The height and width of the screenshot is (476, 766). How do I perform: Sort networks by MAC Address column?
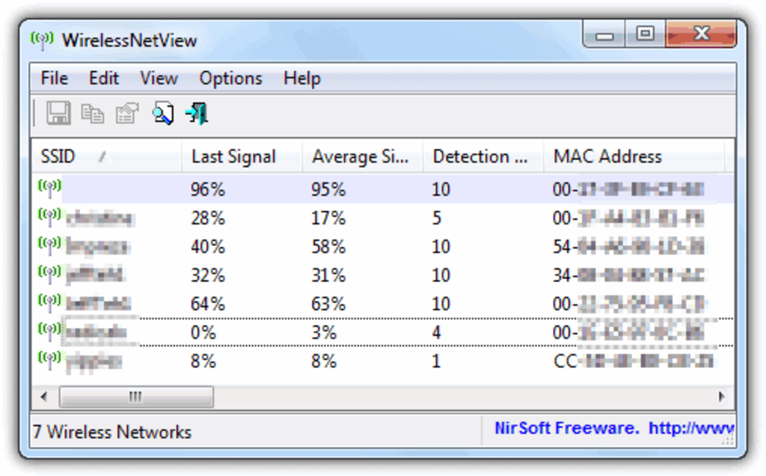608,156
